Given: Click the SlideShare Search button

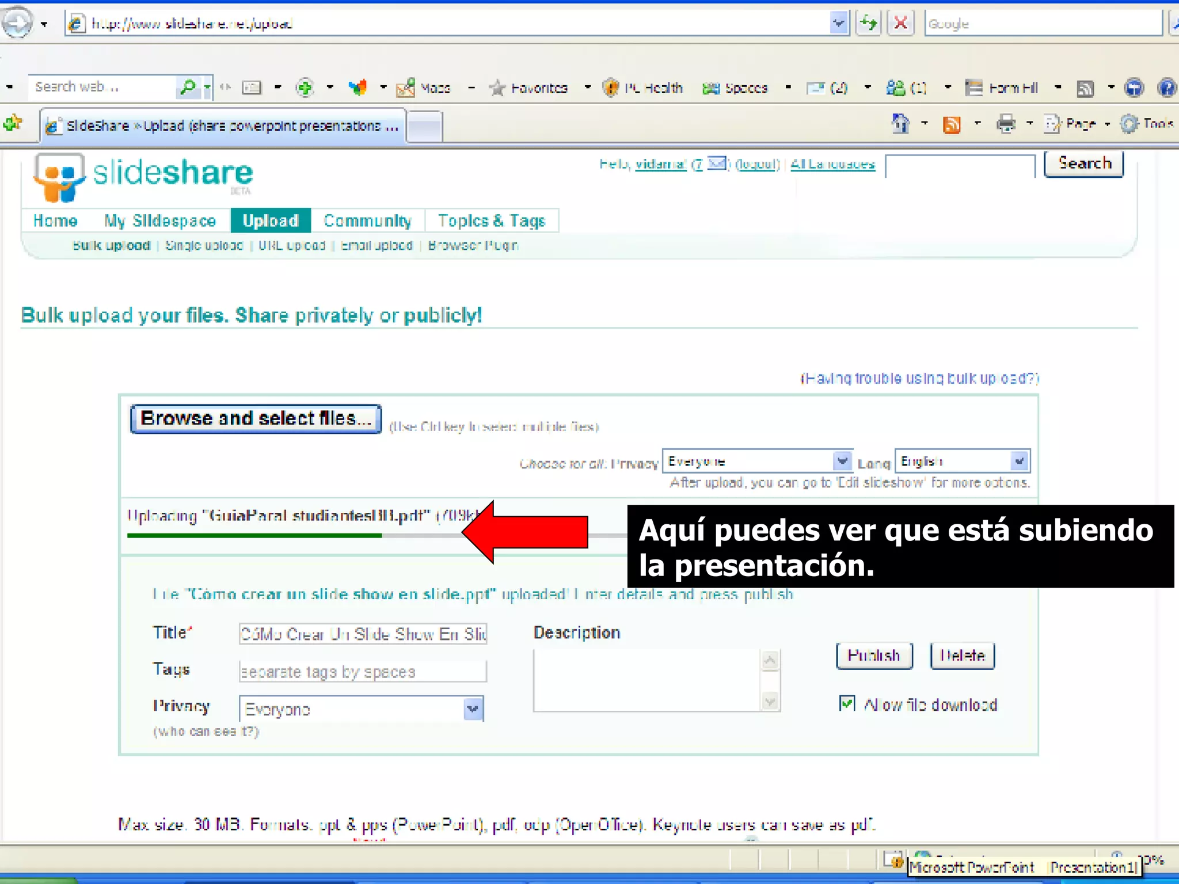Looking at the screenshot, I should pos(1084,163).
